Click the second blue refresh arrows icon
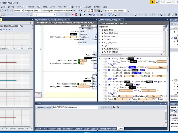Viewport: 178px width, 133px height. 113,15
